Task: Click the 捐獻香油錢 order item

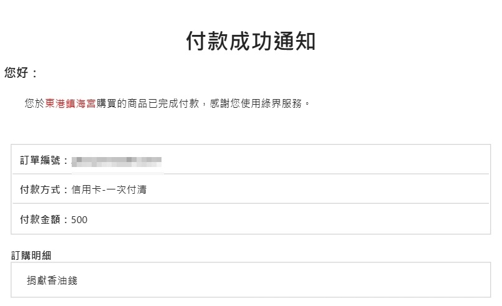Action: coord(52,280)
